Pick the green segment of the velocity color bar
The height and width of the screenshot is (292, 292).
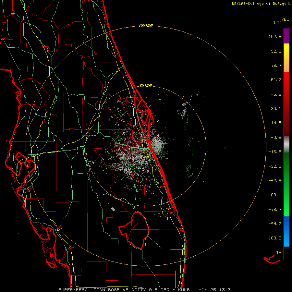pyautogui.click(x=286, y=184)
